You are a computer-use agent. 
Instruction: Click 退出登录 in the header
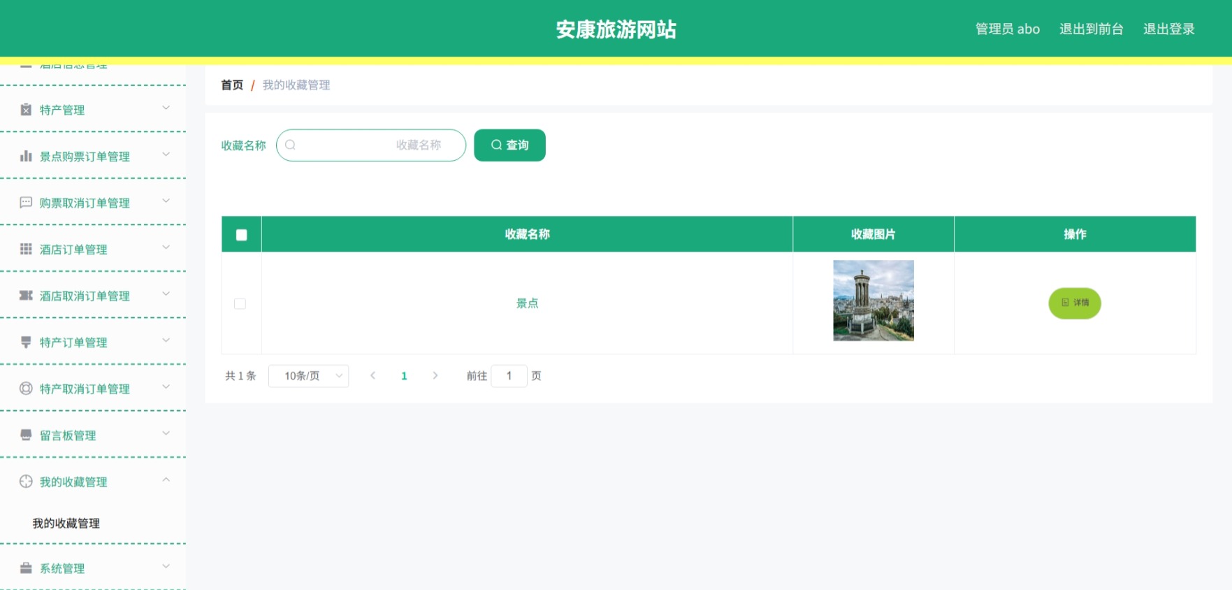[x=1169, y=29]
